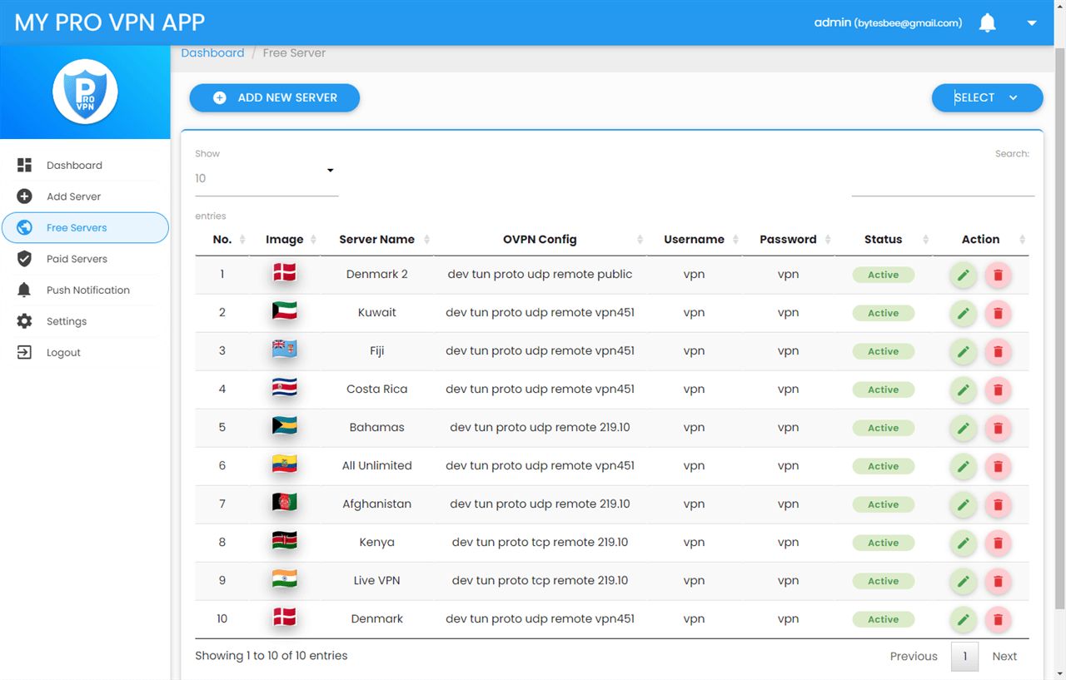Edit the Denmark server in row 10

tap(964, 619)
